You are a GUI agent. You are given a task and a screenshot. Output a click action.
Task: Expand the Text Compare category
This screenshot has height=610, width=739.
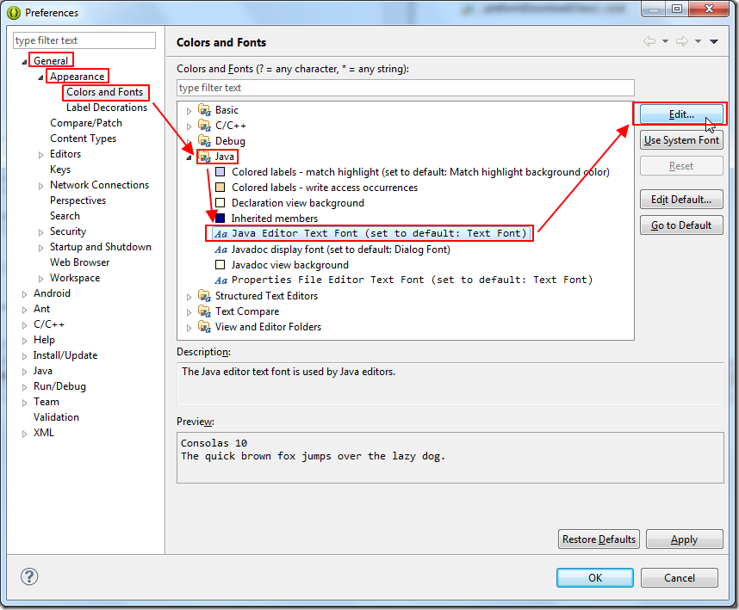coord(189,312)
